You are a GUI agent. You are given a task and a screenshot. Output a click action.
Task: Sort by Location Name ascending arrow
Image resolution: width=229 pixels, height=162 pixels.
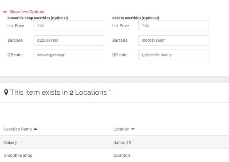[x=35, y=129]
